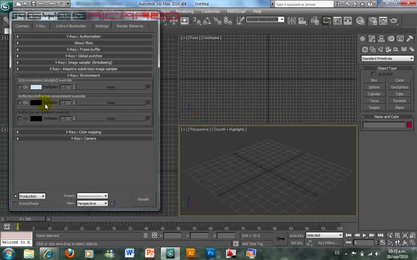Select the Helpers category icon
The height and width of the screenshot is (260, 417).
396,49
